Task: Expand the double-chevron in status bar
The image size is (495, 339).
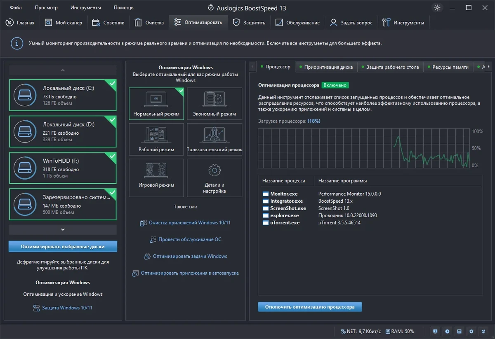Action: (x=483, y=331)
